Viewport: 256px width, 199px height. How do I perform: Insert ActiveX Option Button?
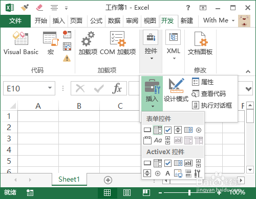pos(158,173)
